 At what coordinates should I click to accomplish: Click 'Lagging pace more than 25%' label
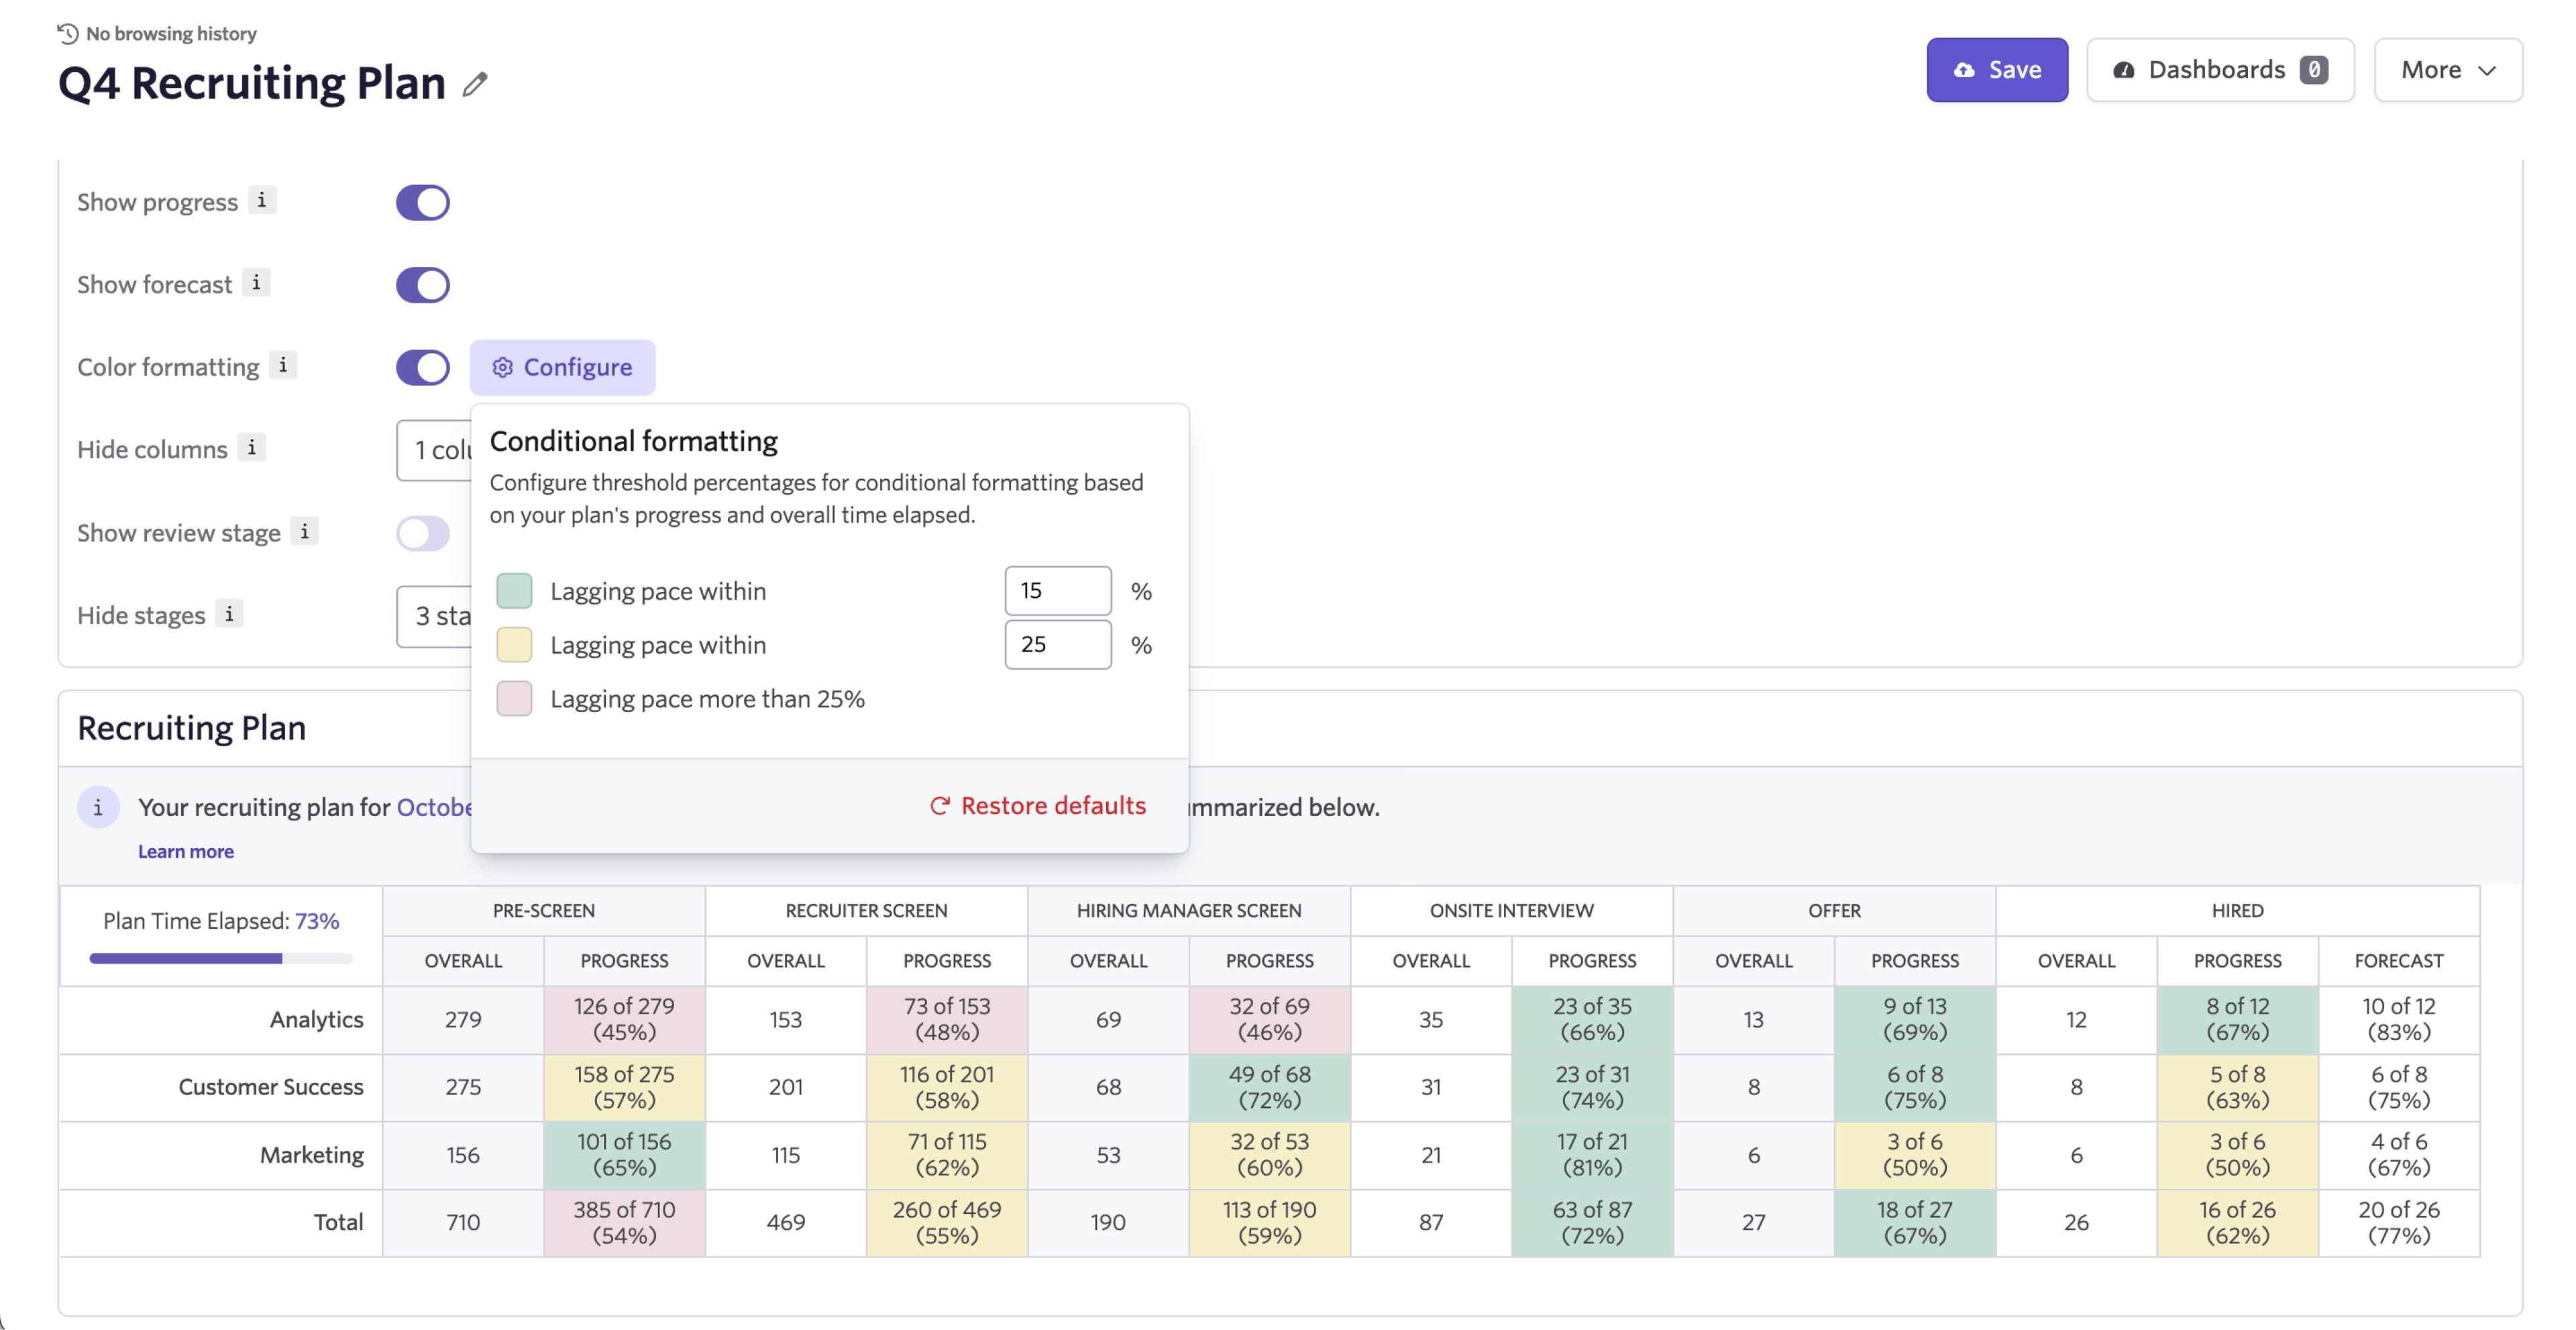click(707, 699)
